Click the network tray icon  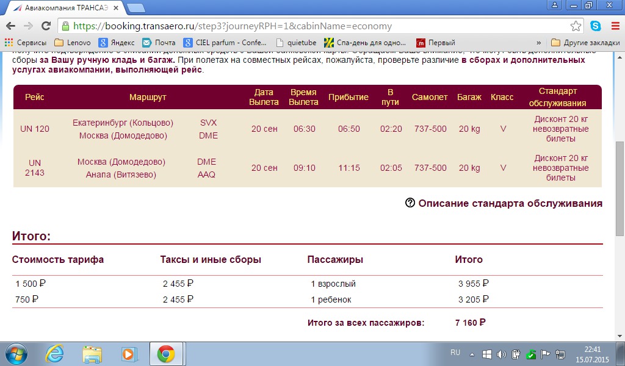pos(560,354)
